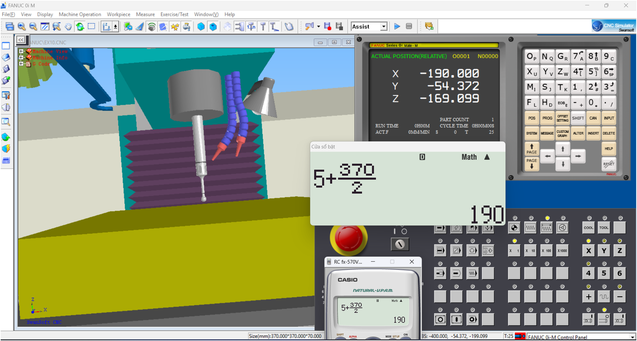Click the Casio calculator display in the calculator window
This screenshot has width=637, height=341.
tap(373, 311)
